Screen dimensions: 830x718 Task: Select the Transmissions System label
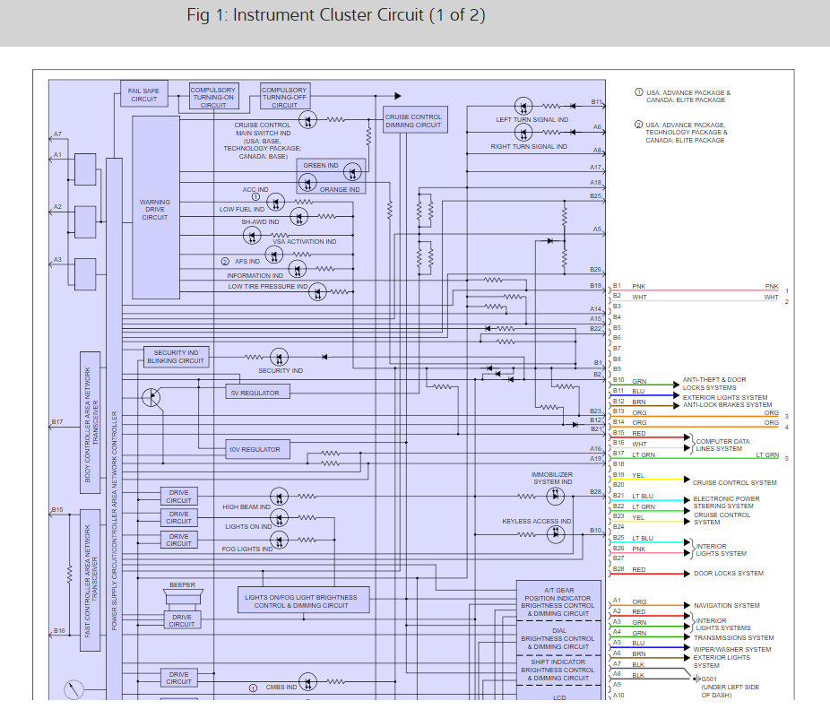coord(734,637)
